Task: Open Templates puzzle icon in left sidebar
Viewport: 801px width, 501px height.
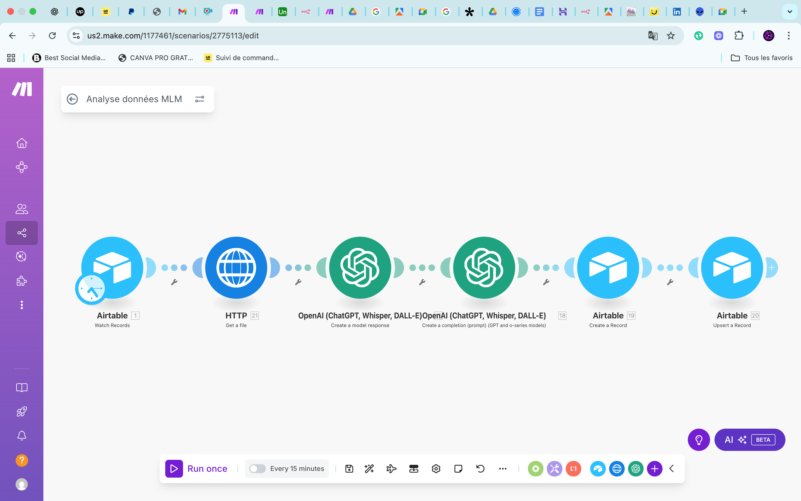Action: [21, 281]
